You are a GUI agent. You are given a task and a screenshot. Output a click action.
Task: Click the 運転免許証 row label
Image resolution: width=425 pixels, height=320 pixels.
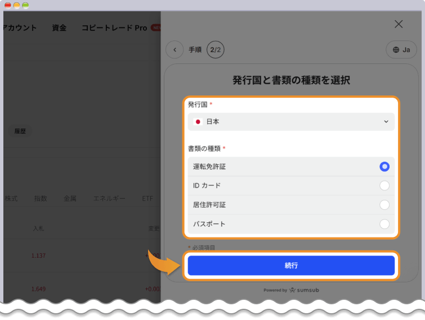(209, 167)
